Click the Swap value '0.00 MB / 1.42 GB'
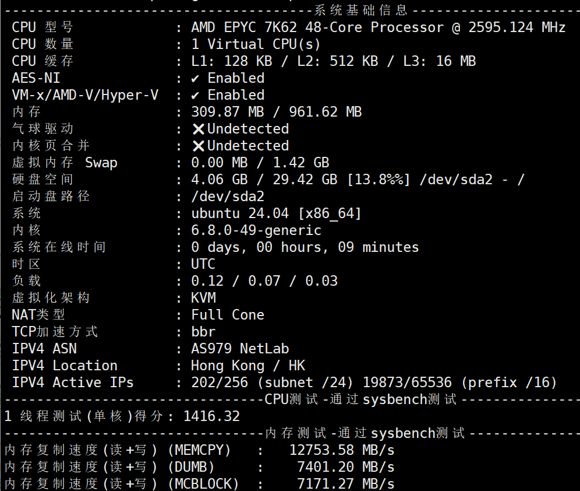 [x=260, y=163]
